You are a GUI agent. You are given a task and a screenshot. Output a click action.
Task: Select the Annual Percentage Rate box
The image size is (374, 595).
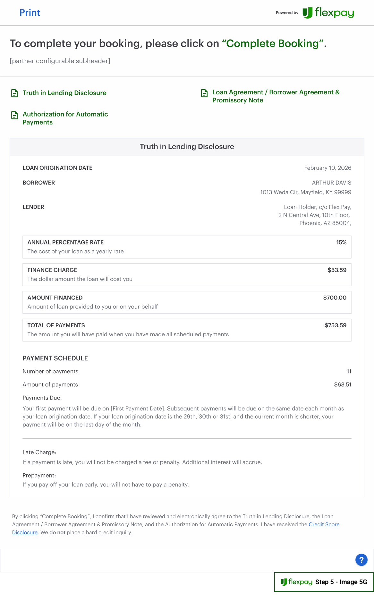tap(187, 247)
